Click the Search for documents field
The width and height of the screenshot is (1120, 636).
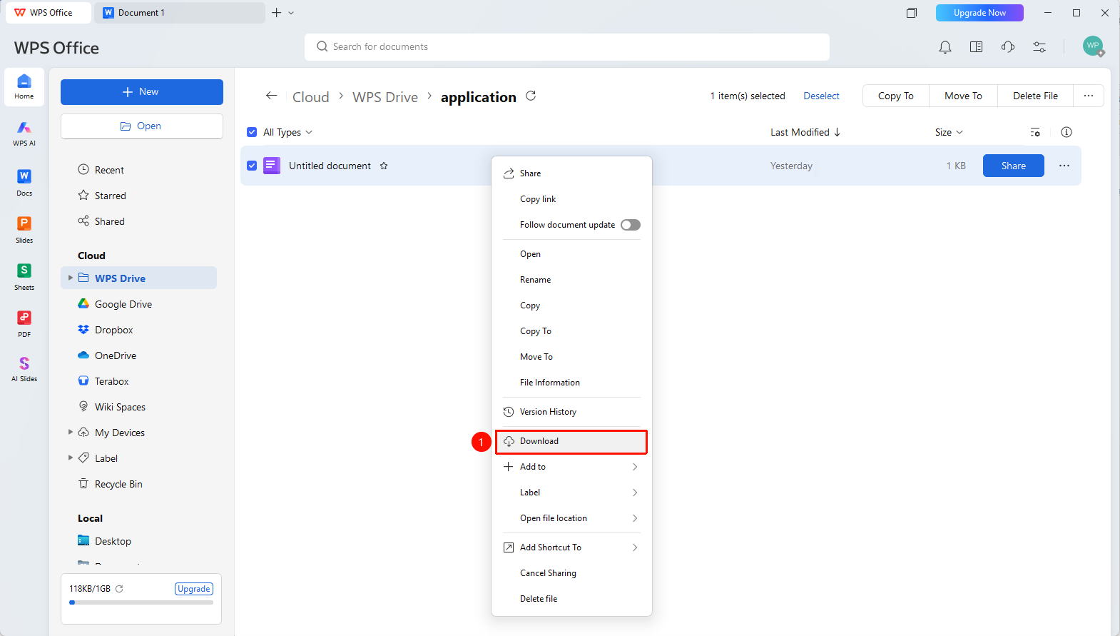[x=567, y=47]
